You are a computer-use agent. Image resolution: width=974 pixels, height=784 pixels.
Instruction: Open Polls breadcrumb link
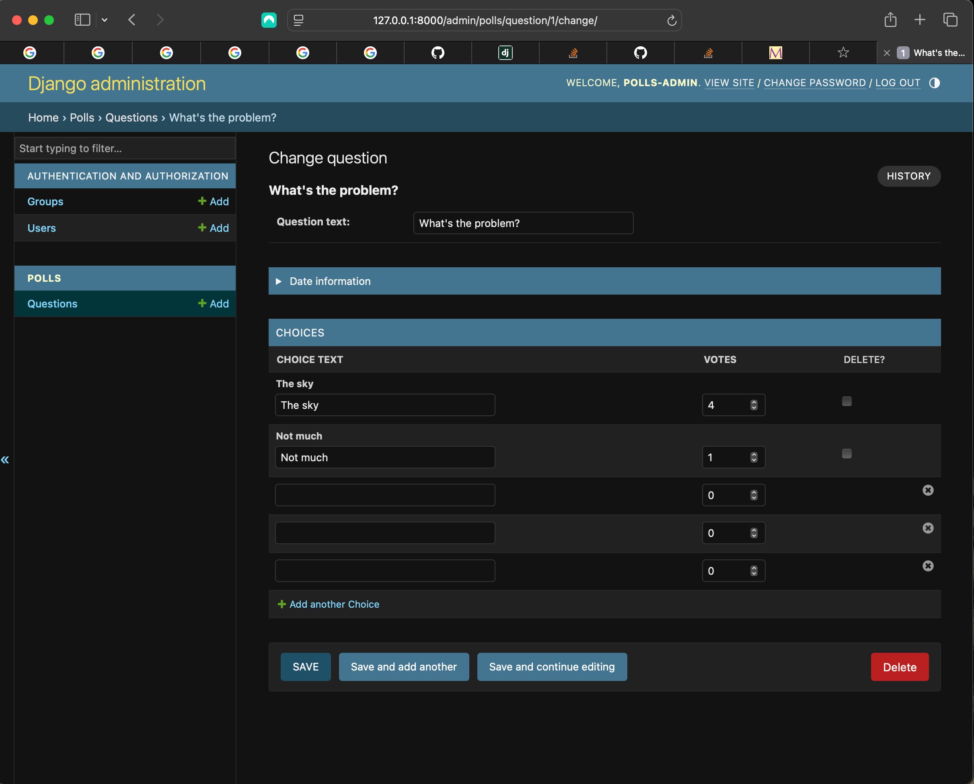82,118
